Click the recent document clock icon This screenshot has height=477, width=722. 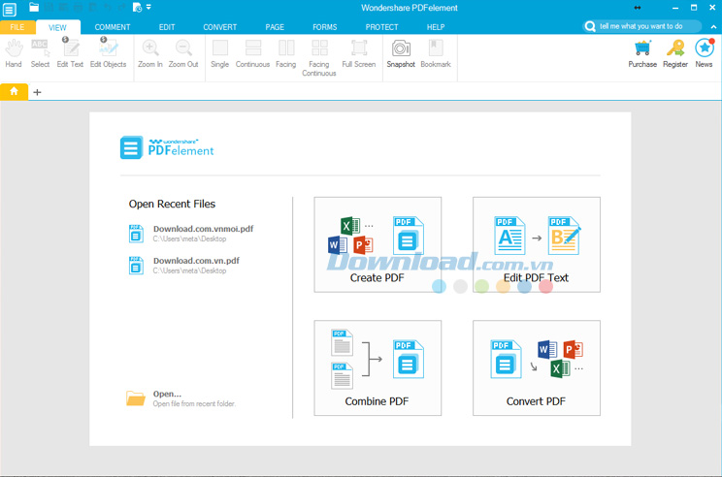(x=137, y=8)
